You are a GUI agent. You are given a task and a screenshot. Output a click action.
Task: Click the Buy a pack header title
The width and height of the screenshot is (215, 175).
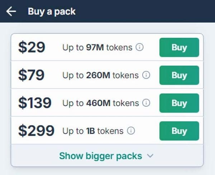click(x=52, y=11)
